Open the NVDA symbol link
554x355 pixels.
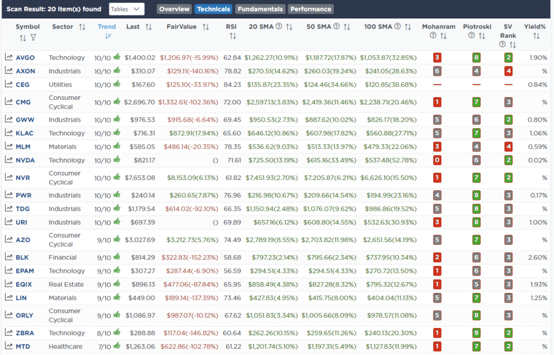tap(25, 160)
